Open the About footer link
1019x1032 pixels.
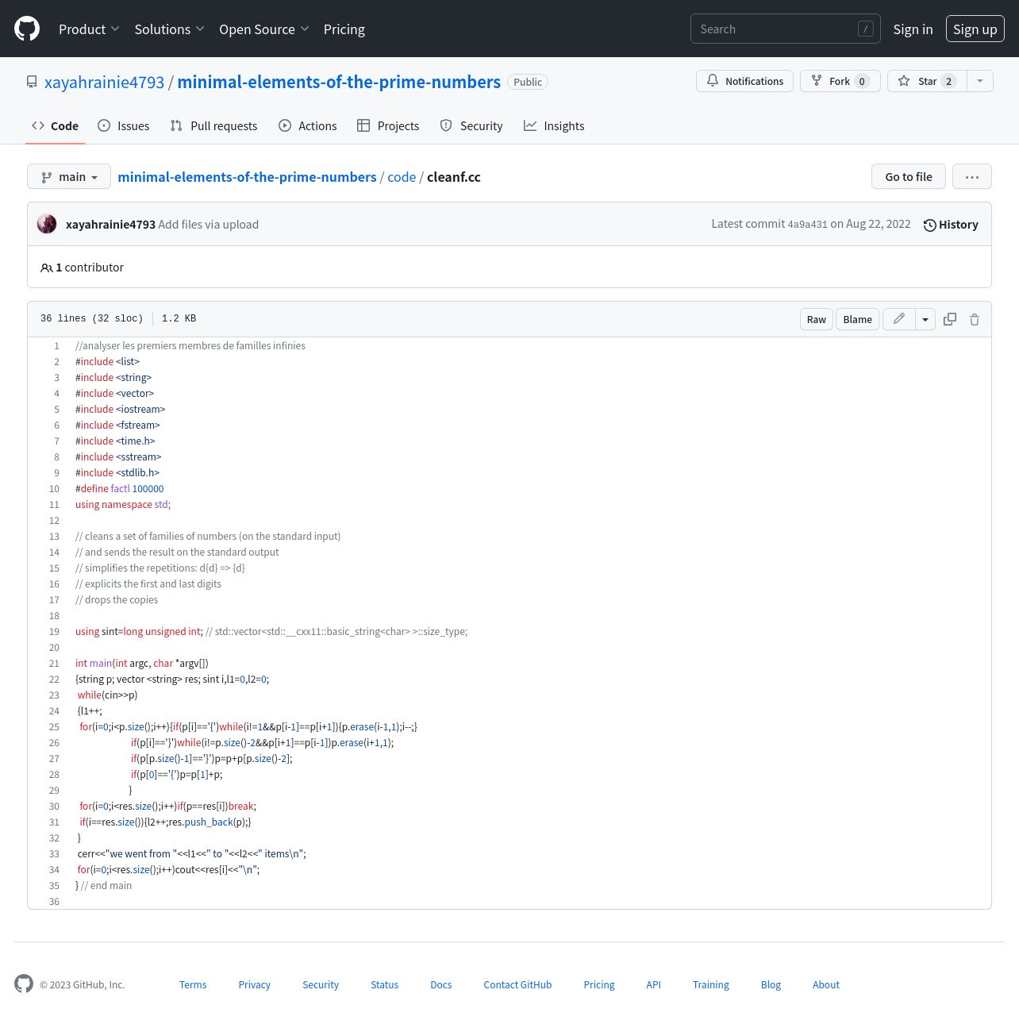[x=826, y=984]
